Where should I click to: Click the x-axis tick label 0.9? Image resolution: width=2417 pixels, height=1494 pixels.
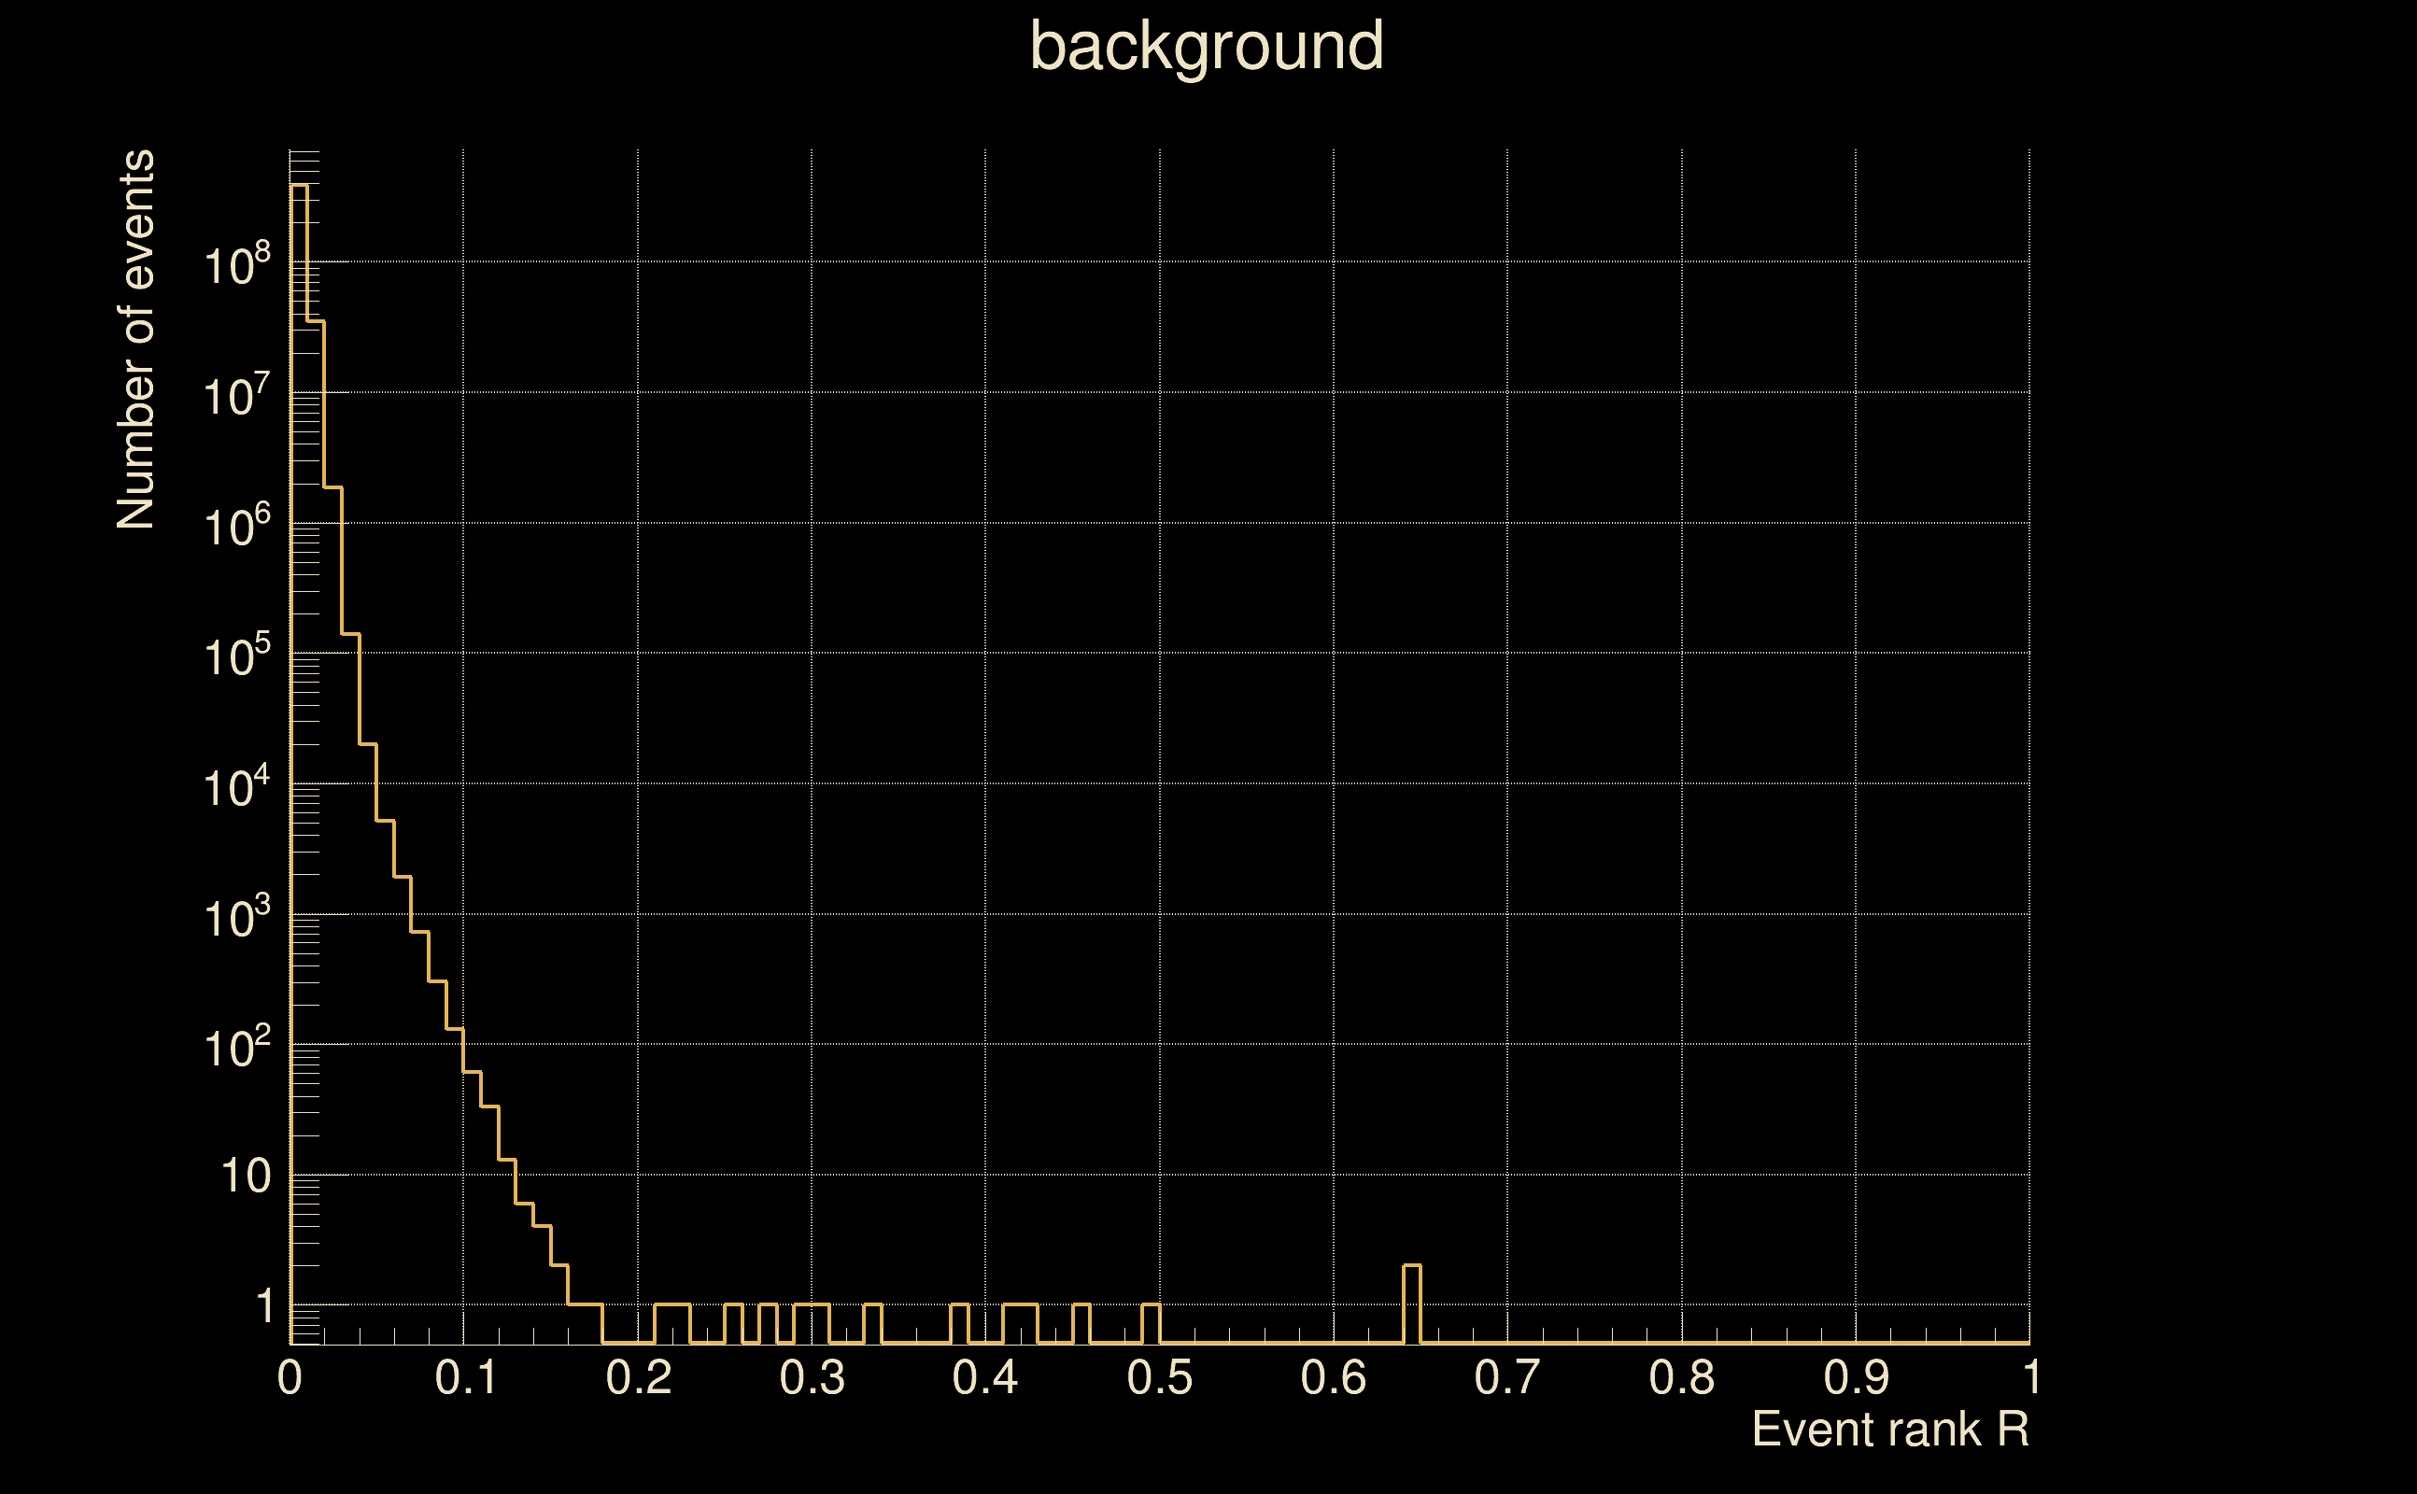[1856, 1378]
